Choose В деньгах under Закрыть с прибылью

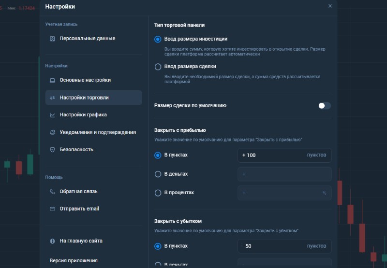158,174
